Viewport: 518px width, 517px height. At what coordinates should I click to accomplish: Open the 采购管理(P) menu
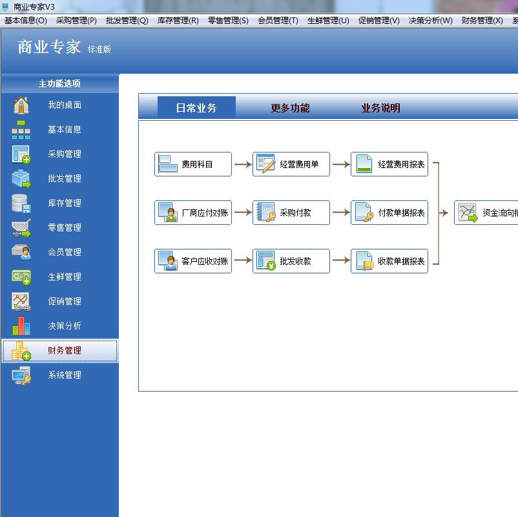point(76,21)
